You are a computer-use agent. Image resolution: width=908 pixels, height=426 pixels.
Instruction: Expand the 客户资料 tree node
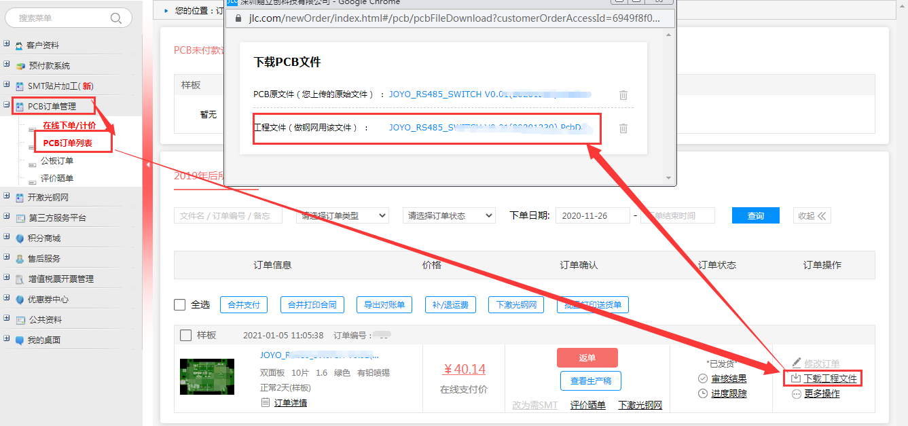tap(7, 45)
